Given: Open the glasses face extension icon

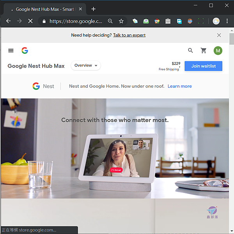Looking at the screenshot, I should pyautogui.click(x=190, y=21).
